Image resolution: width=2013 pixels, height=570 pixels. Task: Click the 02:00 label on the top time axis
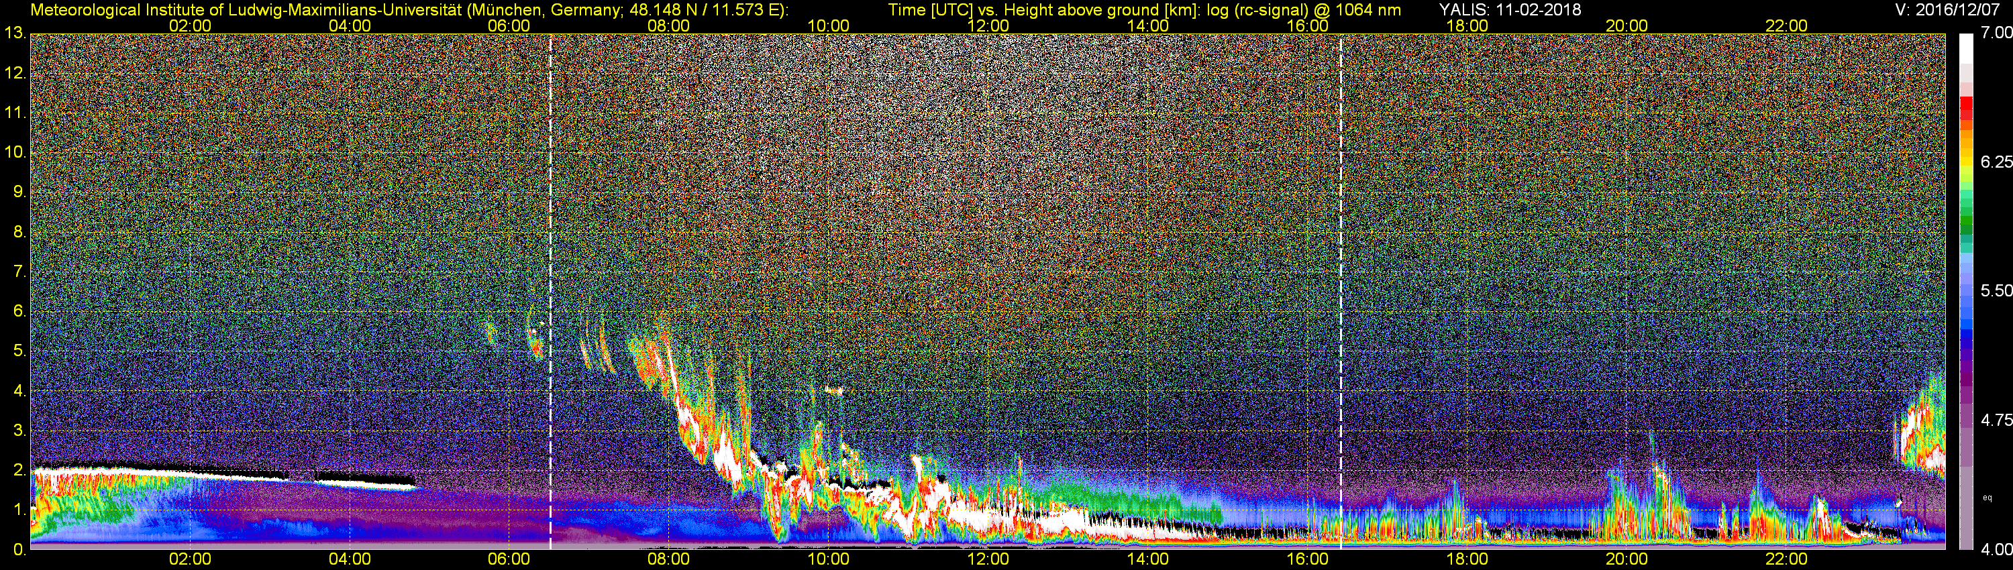[x=190, y=25]
